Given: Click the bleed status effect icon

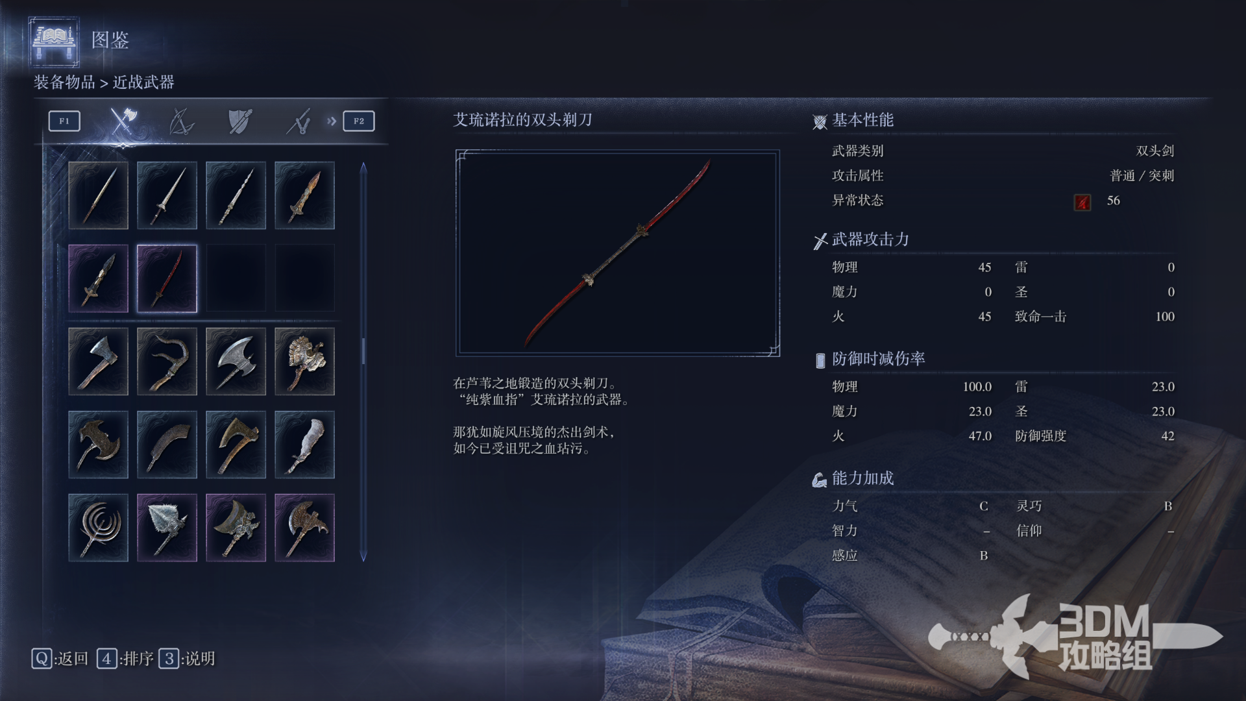Looking at the screenshot, I should 1082,202.
